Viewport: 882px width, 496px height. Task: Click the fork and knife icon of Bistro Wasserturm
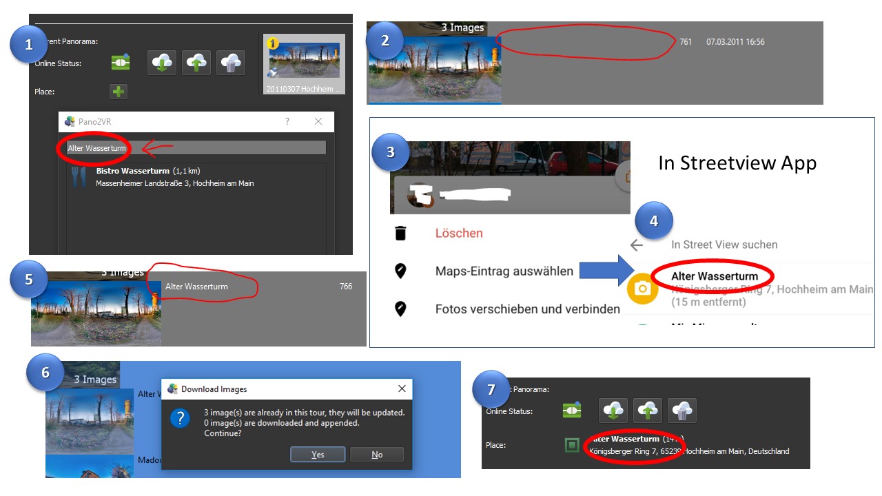79,178
